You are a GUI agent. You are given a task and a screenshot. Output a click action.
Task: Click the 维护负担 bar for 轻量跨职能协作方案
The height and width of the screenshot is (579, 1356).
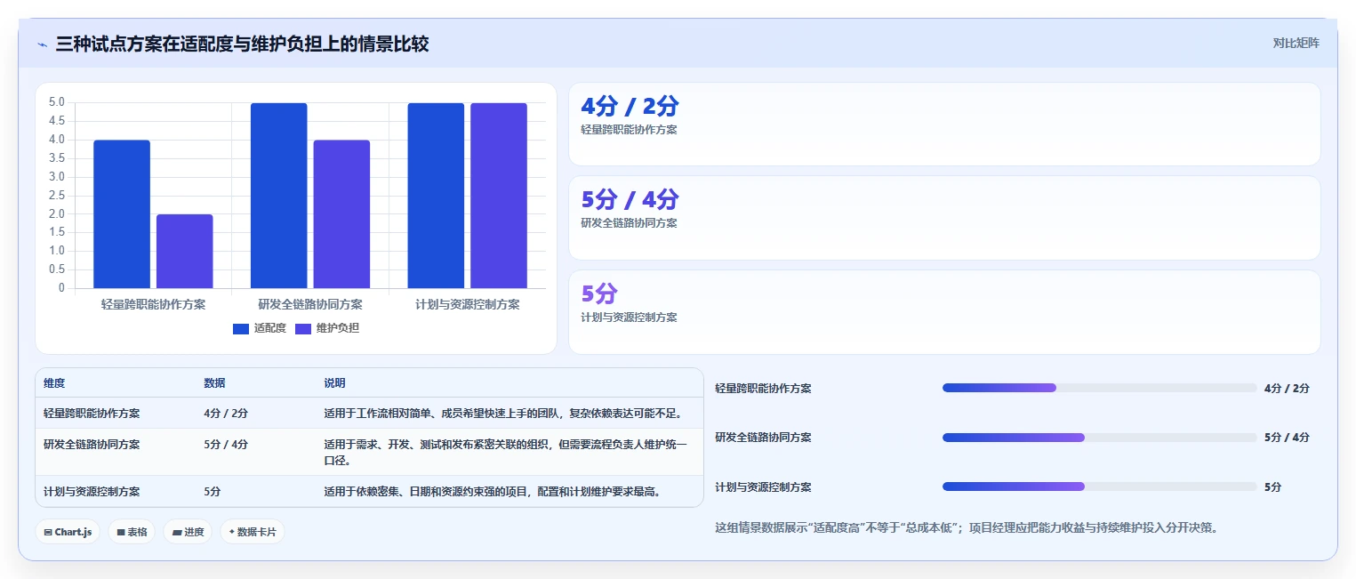[x=185, y=252]
